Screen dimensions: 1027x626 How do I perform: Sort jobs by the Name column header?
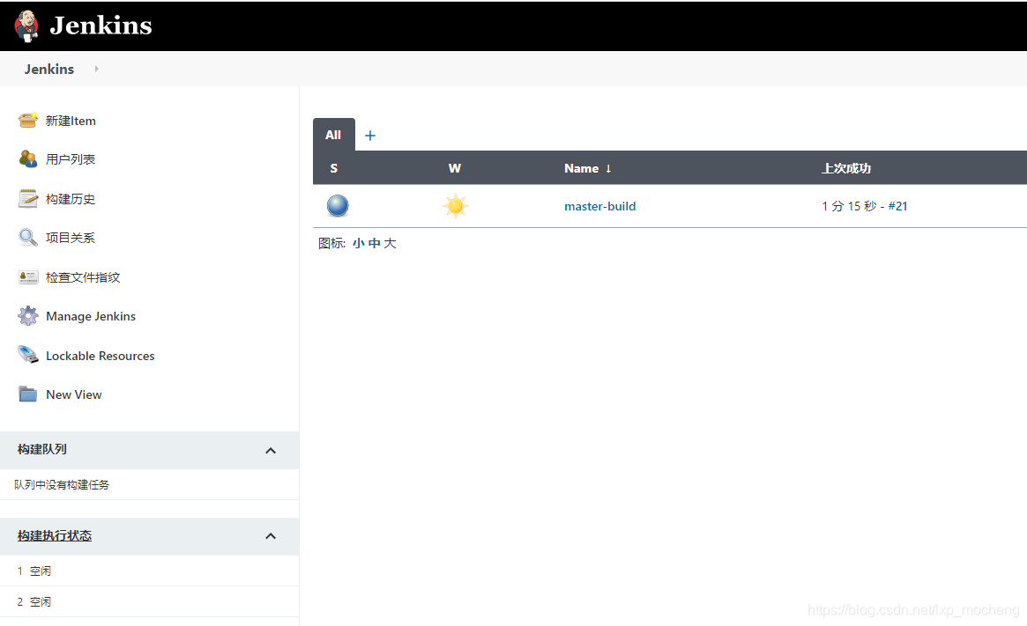pyautogui.click(x=587, y=168)
